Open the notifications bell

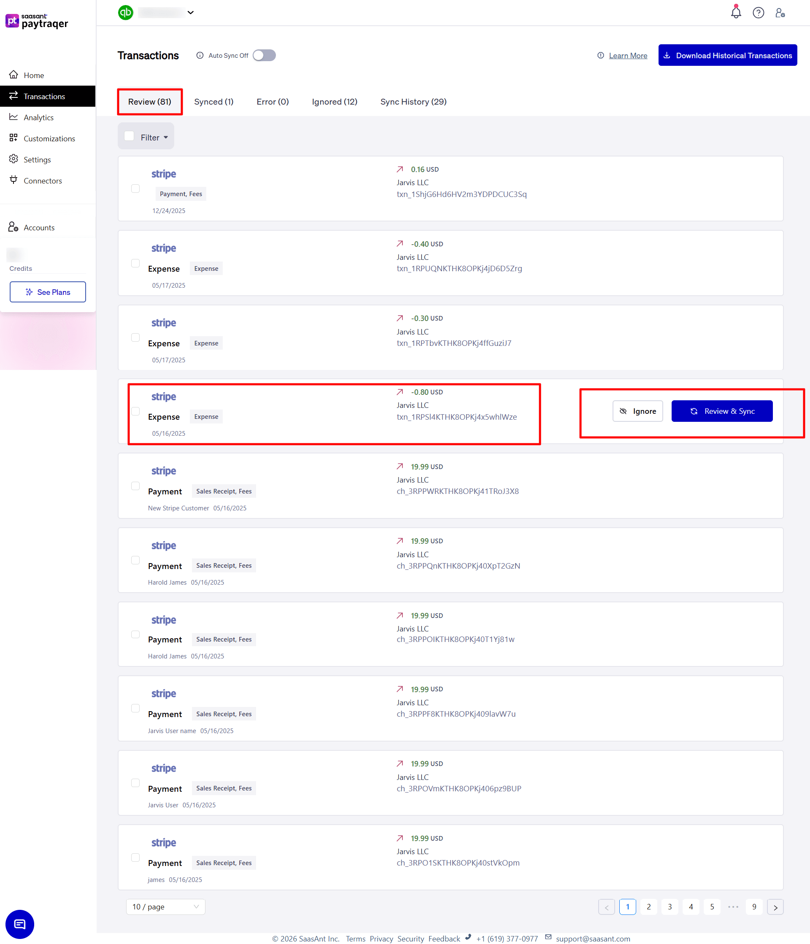[x=736, y=12]
